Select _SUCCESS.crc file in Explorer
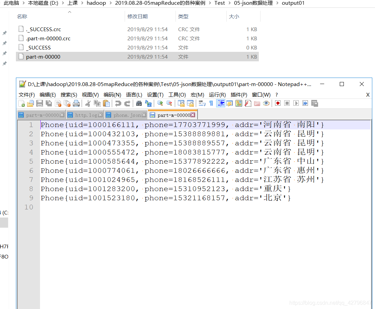 (x=137, y=29)
